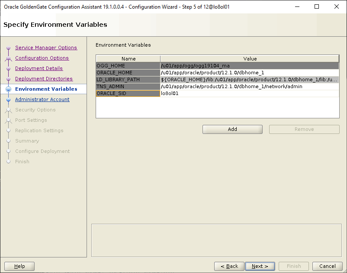Jump to the Deployment Directories step
347x273 pixels.
[x=44, y=79]
